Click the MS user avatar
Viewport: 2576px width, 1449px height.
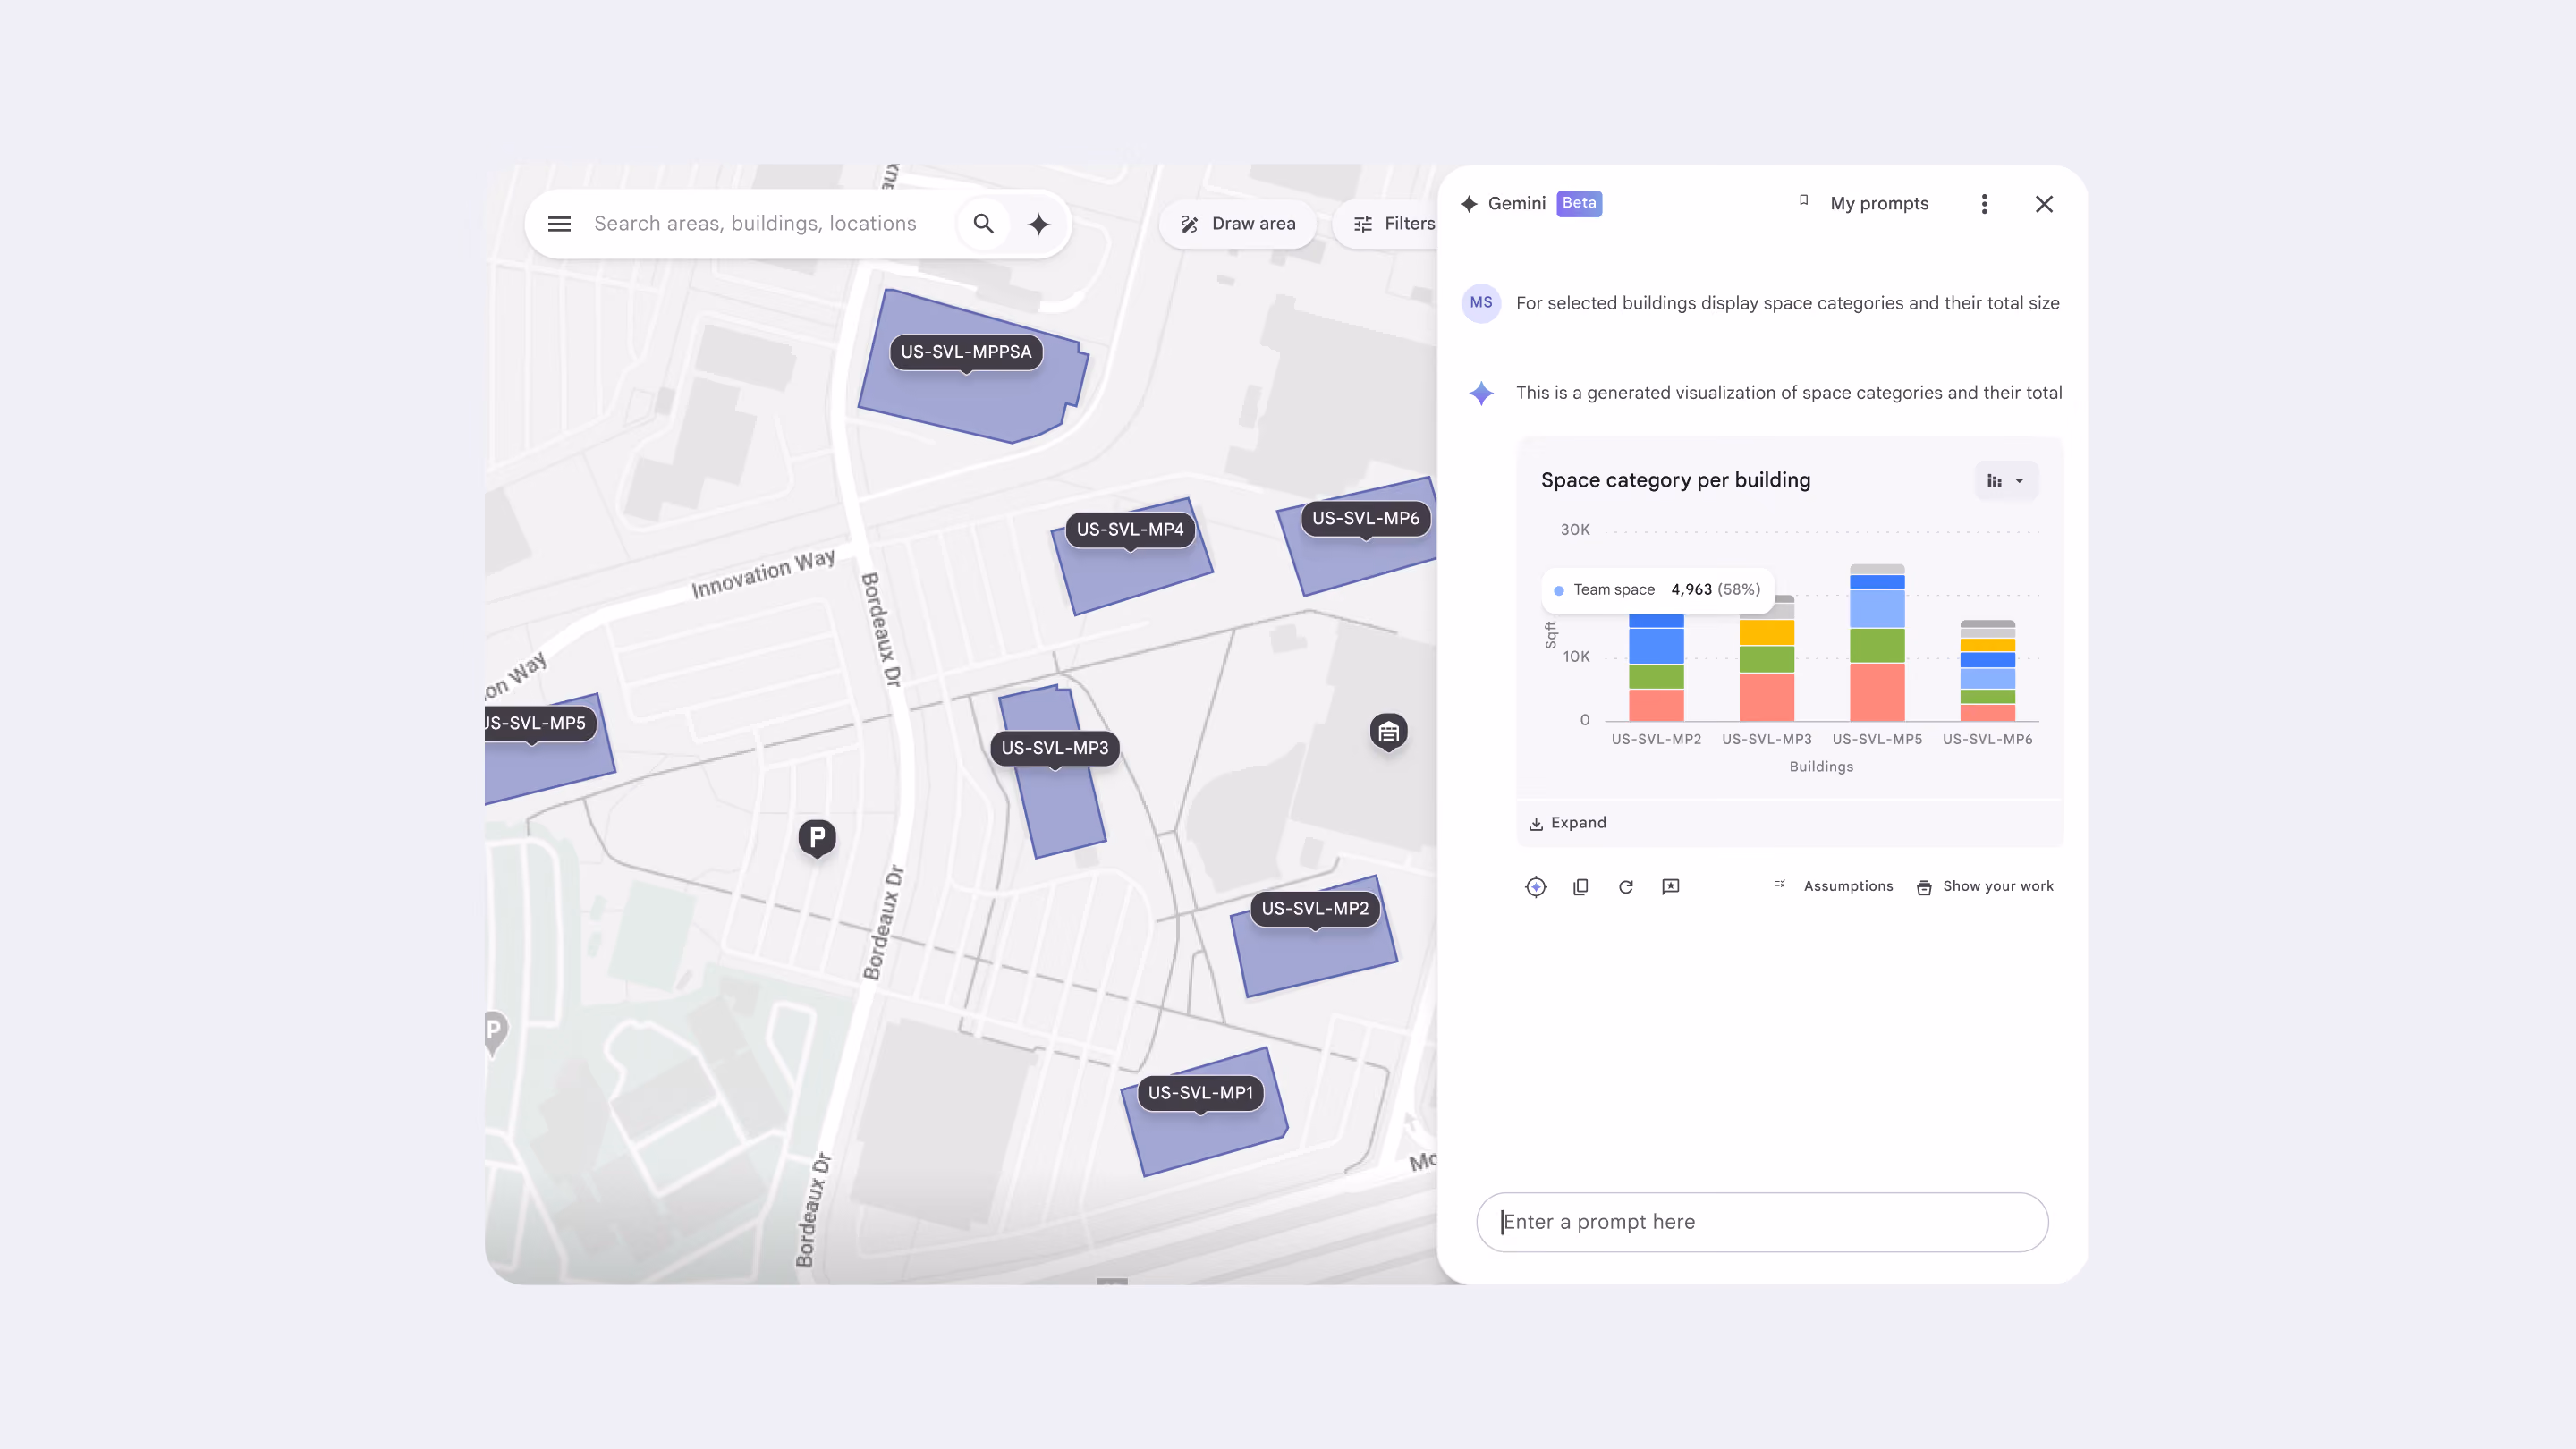point(1481,303)
